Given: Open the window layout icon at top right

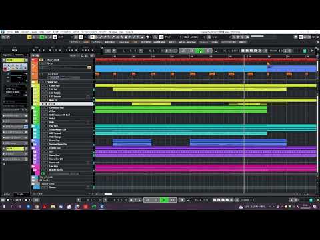Looking at the screenshot, I should tap(301, 37).
